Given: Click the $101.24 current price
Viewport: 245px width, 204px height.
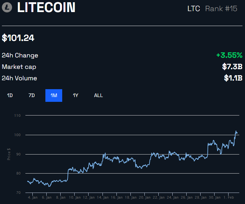Looking at the screenshot, I should (18, 38).
